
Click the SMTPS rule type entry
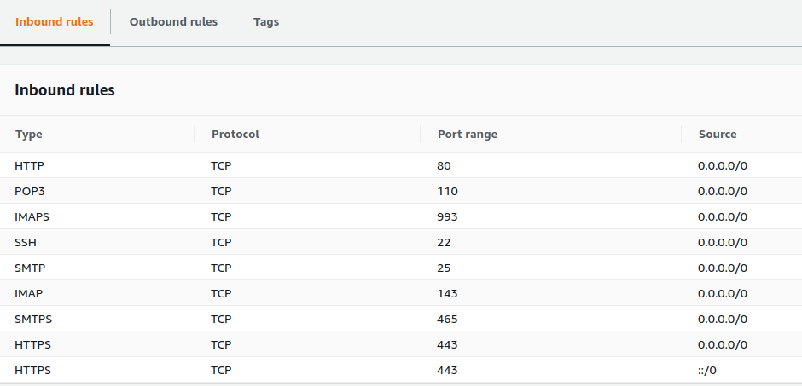pyautogui.click(x=32, y=319)
